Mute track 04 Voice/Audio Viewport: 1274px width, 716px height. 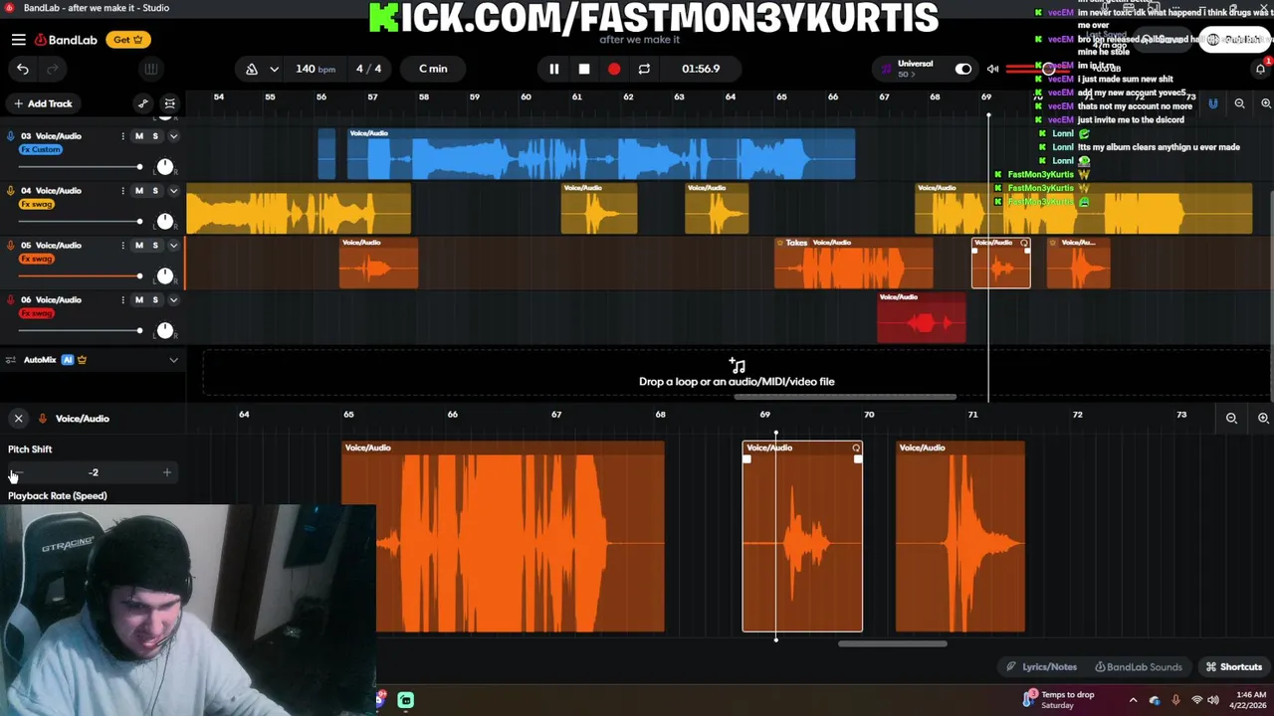coord(139,191)
